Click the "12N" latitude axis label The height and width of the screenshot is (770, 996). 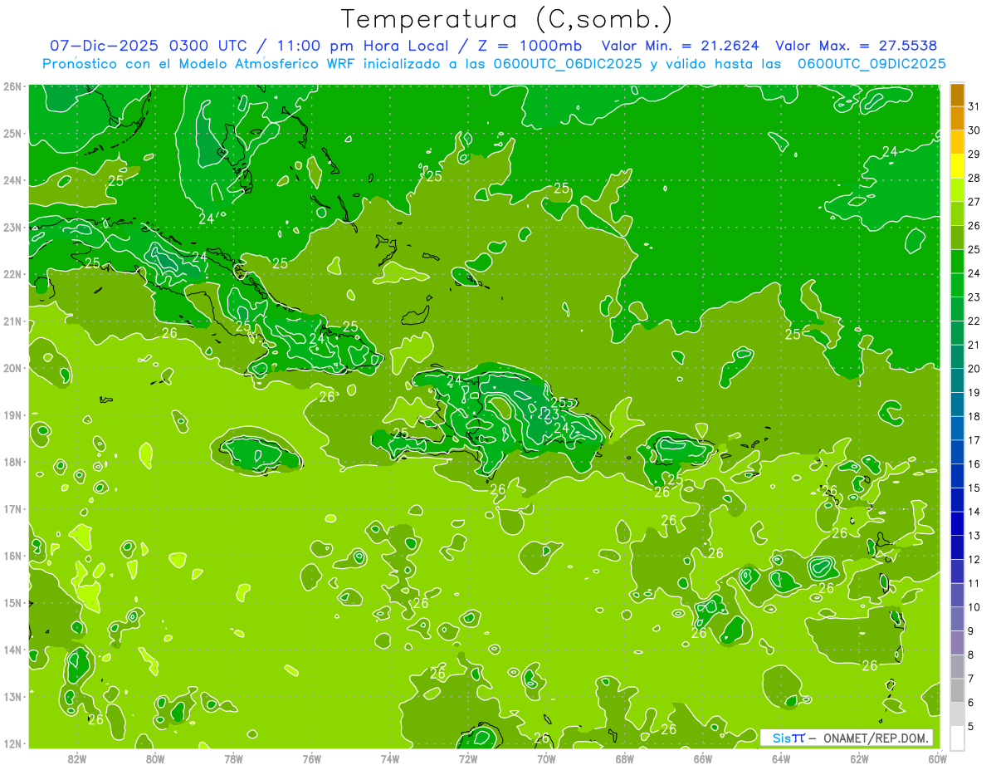(12, 743)
